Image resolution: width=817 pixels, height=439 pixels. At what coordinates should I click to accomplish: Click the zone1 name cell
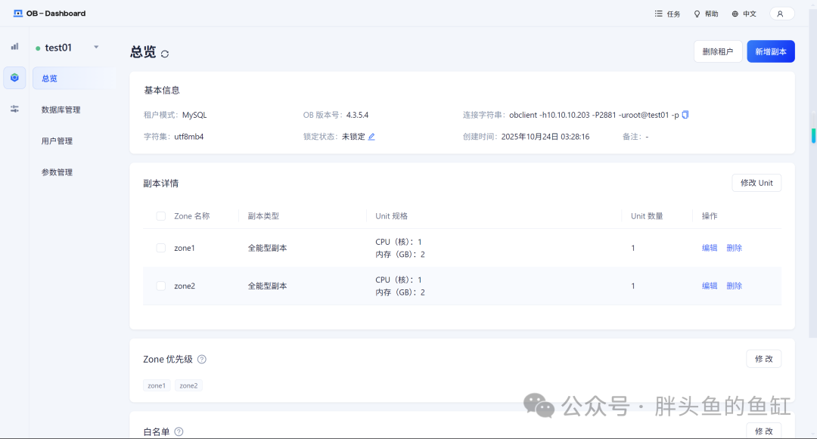[185, 248]
